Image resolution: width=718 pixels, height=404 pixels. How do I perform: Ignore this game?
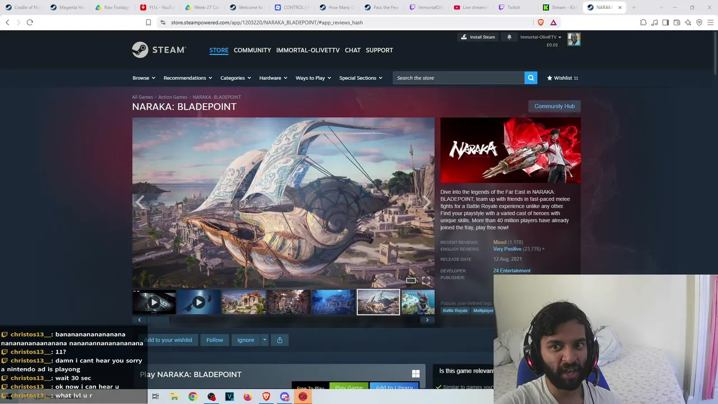tap(246, 340)
